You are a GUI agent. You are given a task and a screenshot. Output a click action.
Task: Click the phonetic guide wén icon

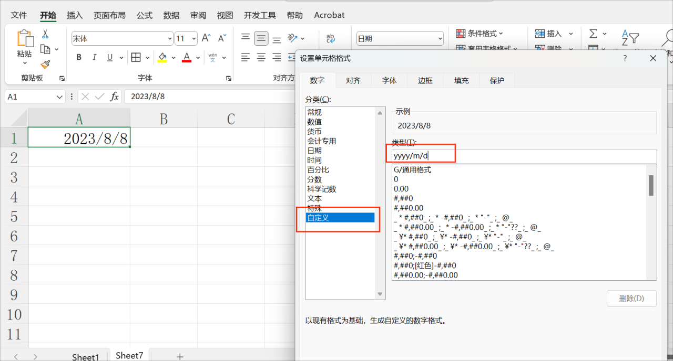click(212, 57)
